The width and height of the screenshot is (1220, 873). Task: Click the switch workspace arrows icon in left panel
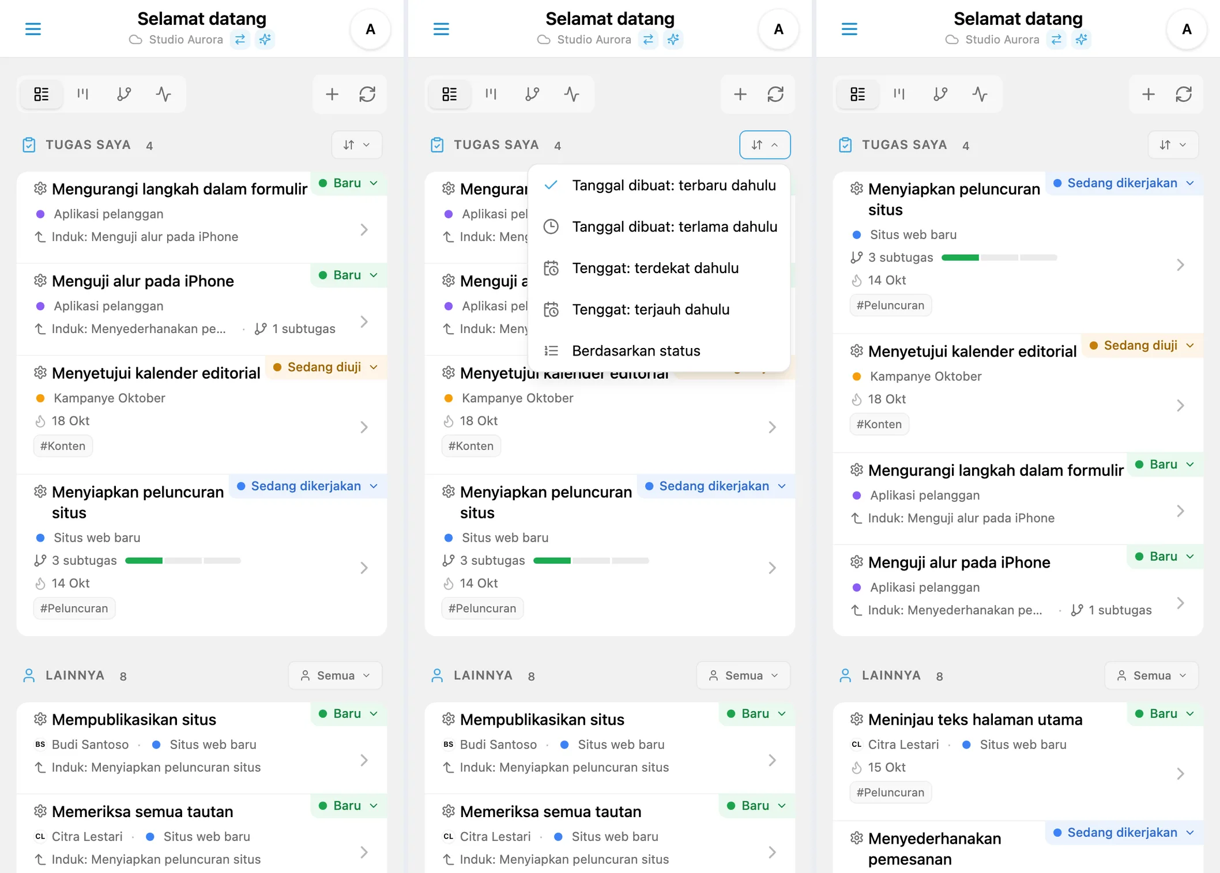[x=240, y=39]
